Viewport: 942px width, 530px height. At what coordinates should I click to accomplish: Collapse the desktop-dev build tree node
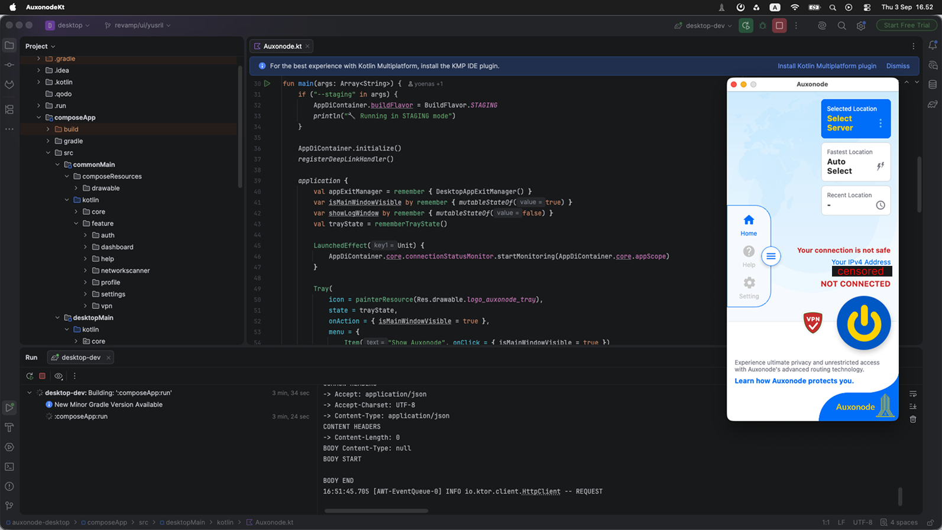[x=30, y=393]
